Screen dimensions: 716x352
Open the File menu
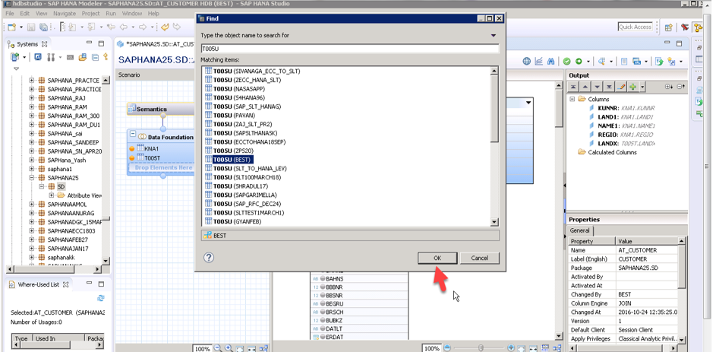(x=10, y=14)
